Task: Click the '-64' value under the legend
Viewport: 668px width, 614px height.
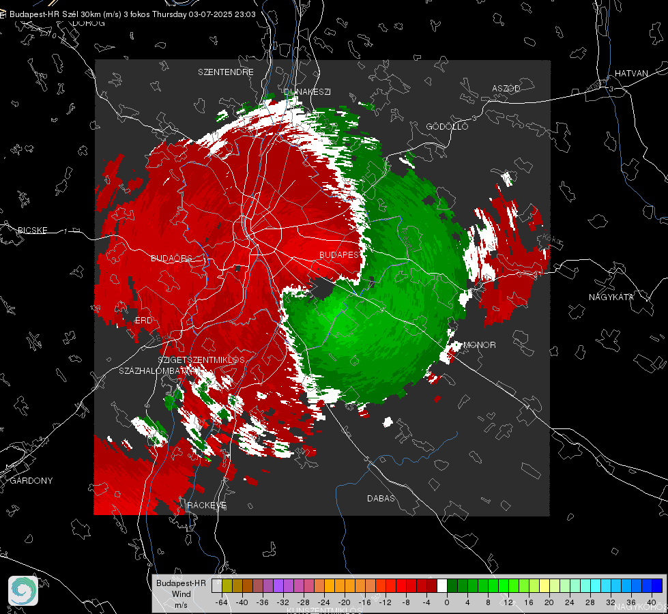Action: [222, 602]
